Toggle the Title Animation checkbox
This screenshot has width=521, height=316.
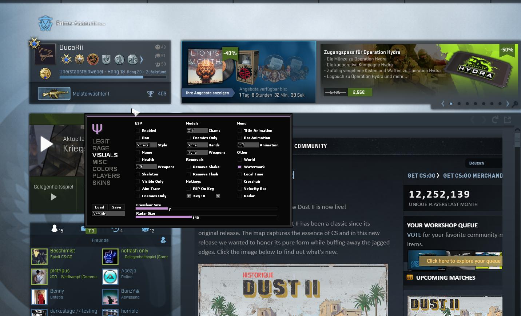(x=239, y=130)
